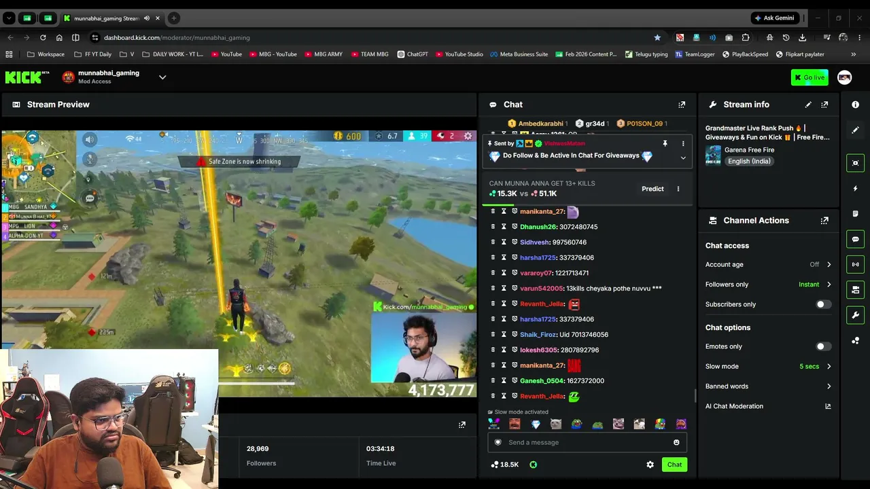Open a new browser tab
The width and height of the screenshot is (870, 489).
tap(174, 18)
